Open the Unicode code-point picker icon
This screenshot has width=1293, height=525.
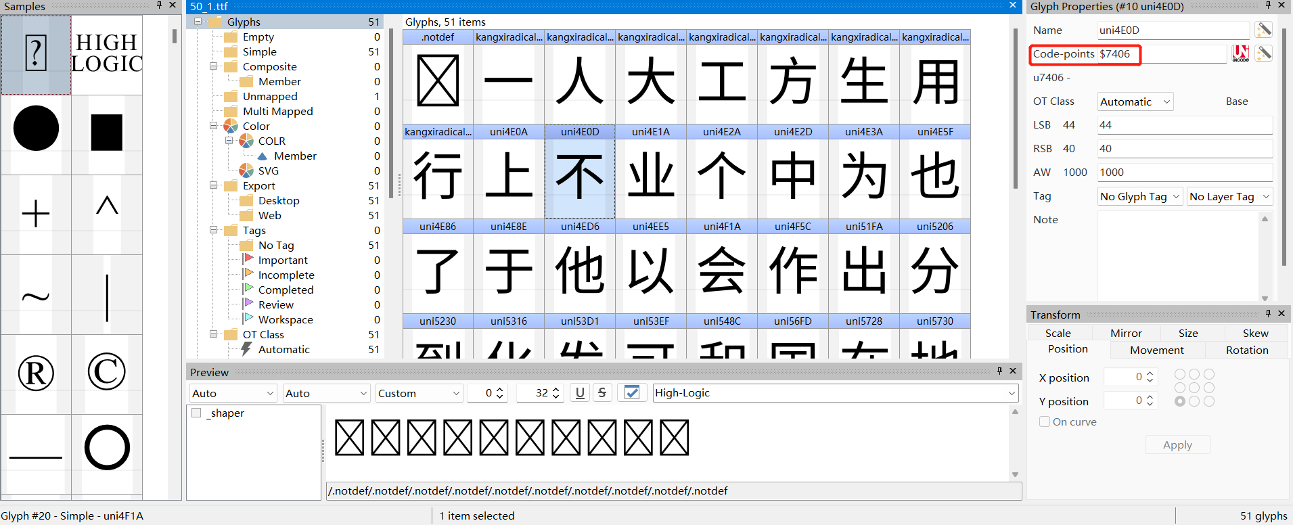[x=1240, y=53]
